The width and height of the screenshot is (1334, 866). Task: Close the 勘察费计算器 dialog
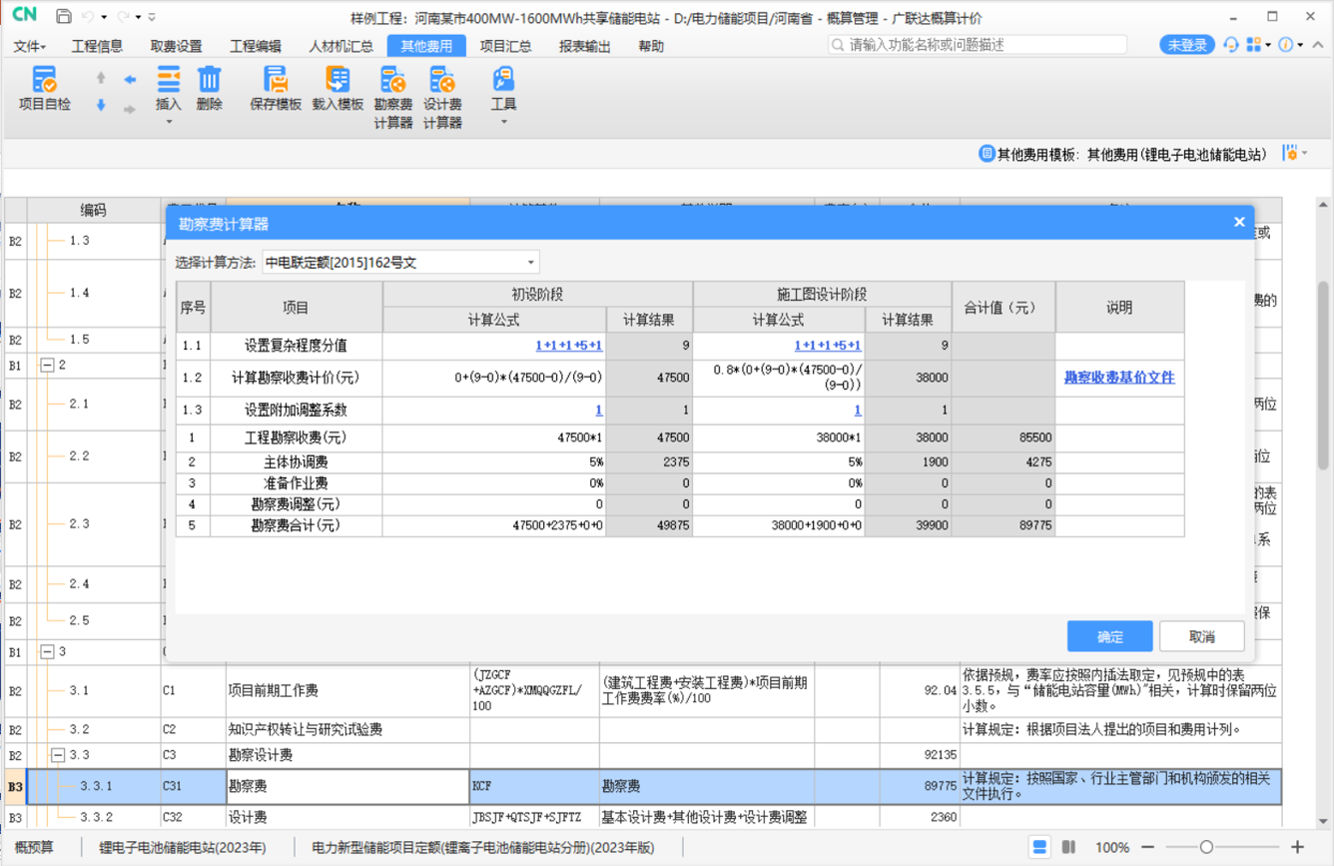(1239, 223)
